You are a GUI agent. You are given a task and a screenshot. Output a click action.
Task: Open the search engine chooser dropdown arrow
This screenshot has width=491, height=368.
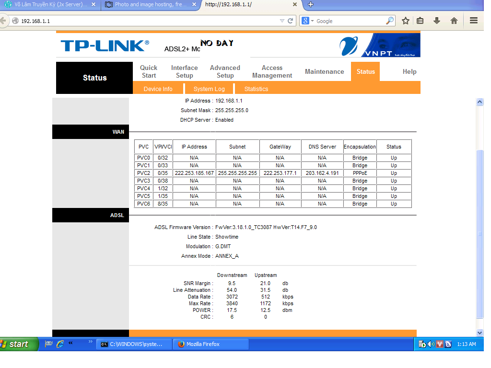(312, 21)
